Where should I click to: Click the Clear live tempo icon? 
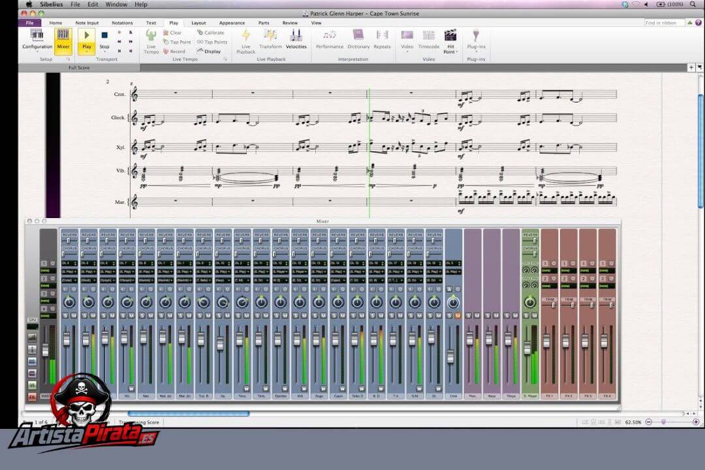pos(166,33)
